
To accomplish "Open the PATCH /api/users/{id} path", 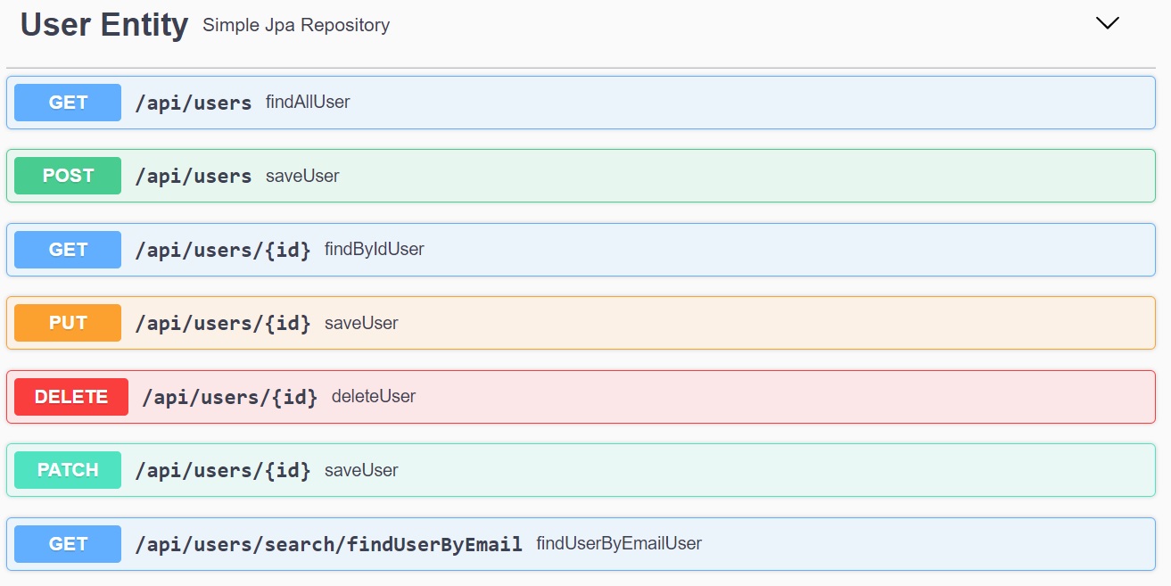I will [x=223, y=471].
